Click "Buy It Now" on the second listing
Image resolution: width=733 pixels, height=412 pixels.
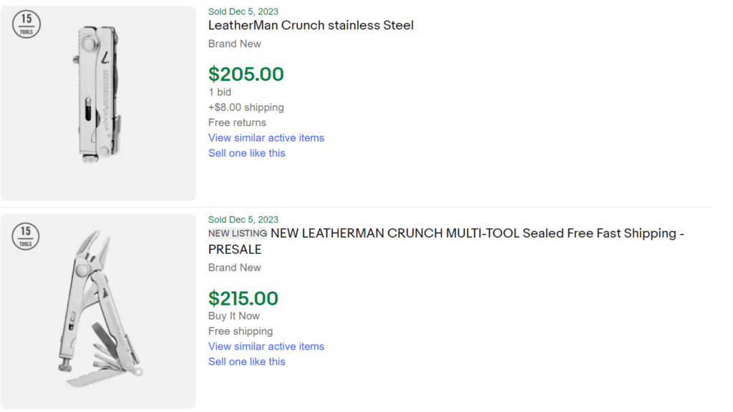[234, 315]
